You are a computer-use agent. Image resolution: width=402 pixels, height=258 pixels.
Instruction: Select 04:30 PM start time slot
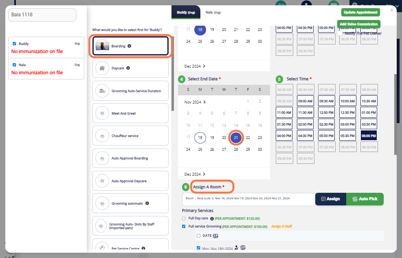[305, 28]
